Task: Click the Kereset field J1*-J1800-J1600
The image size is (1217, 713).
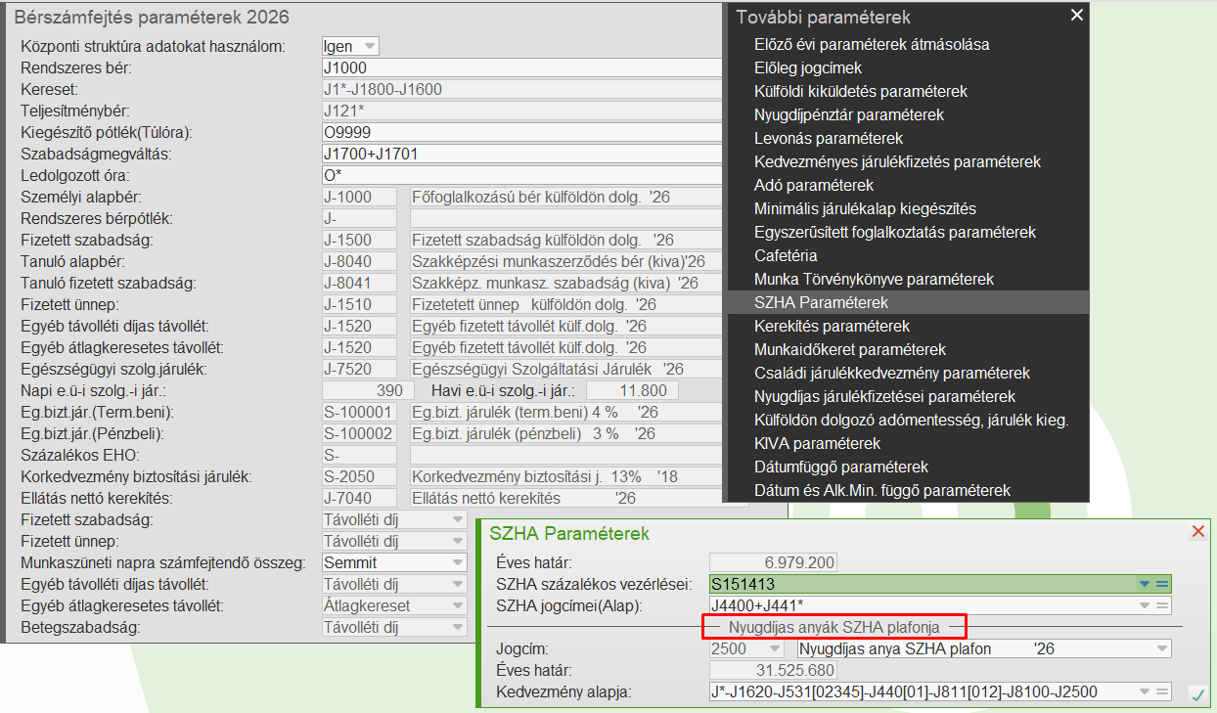Action: click(520, 90)
